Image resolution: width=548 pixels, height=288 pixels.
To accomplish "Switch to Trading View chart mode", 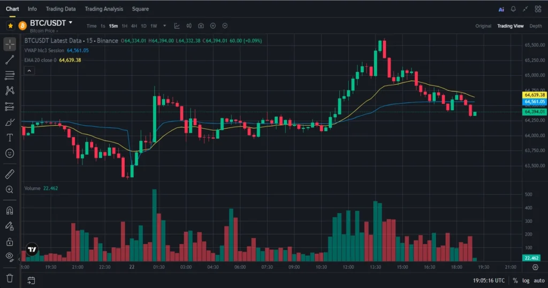I will coord(511,26).
